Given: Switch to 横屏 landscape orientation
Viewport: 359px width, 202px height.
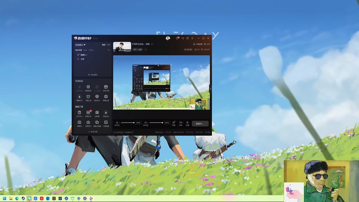Looking at the screenshot, I should (104, 45).
